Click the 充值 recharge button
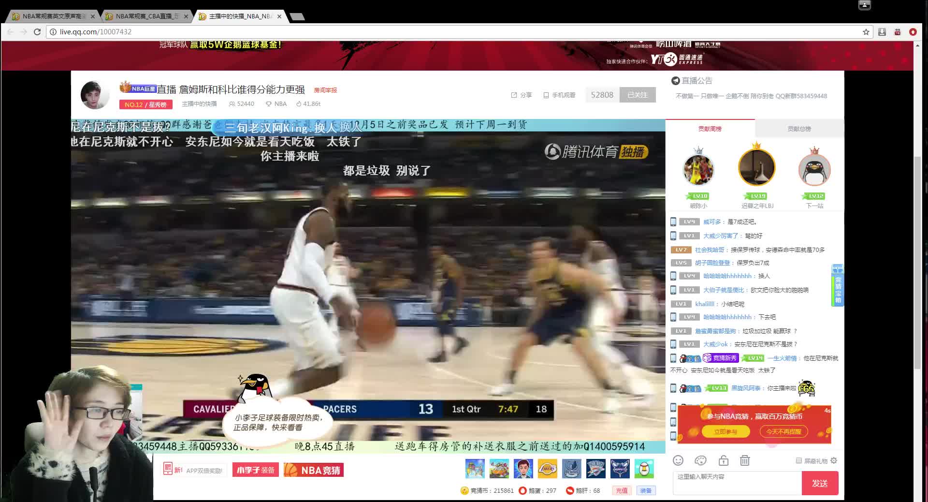 pyautogui.click(x=622, y=490)
